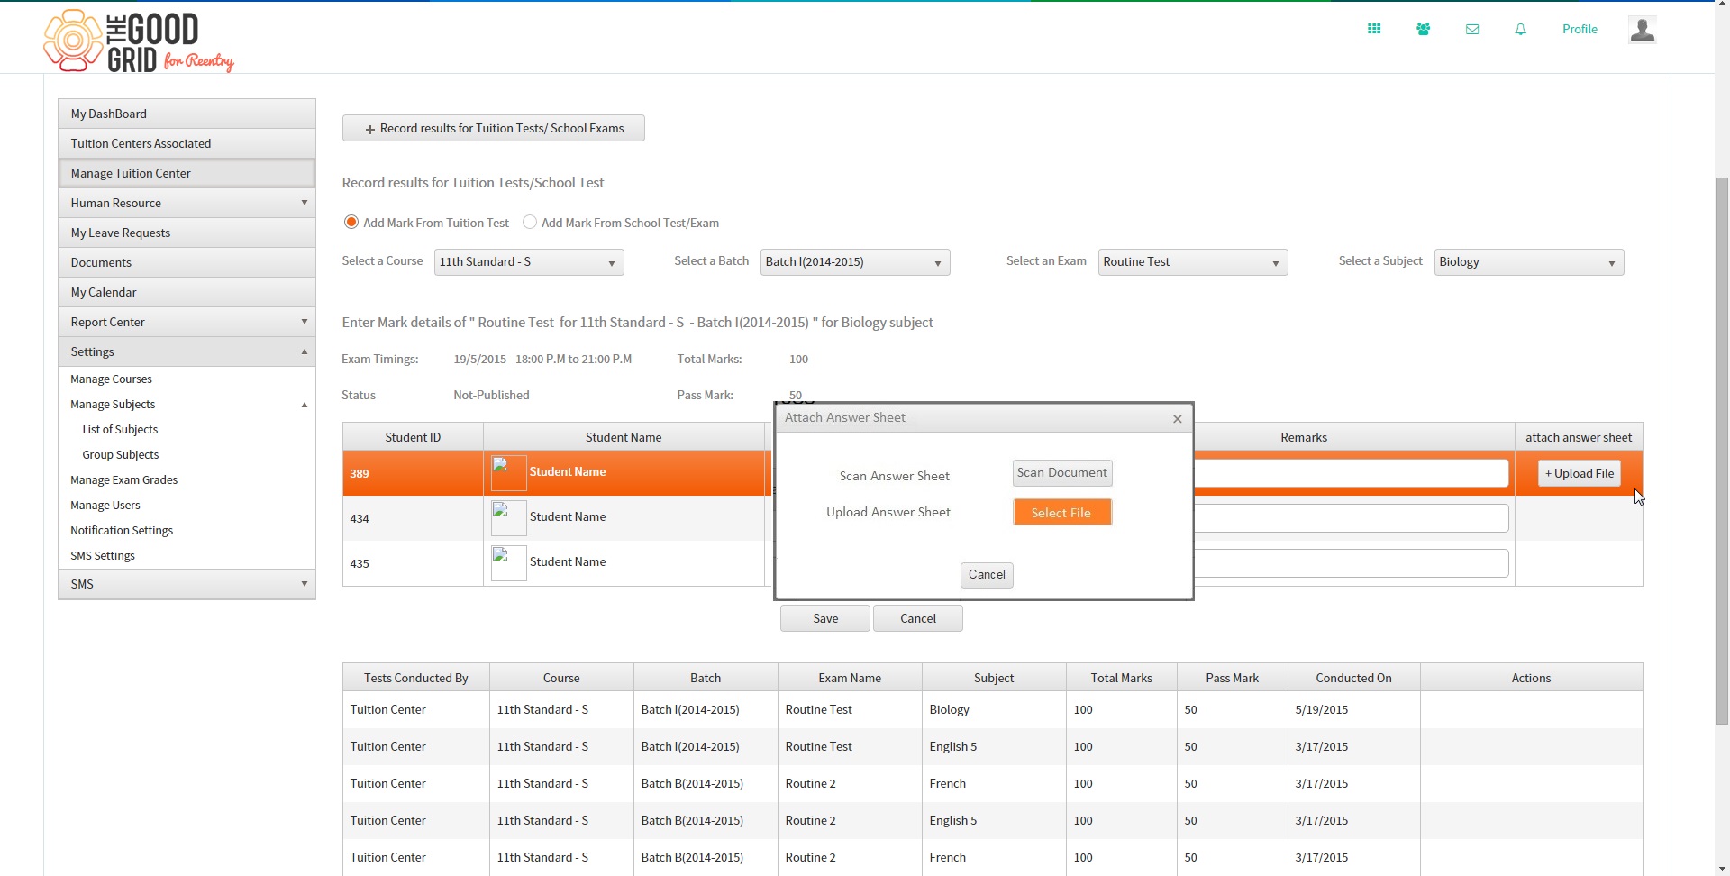Click the page vertical scrollbar
The image size is (1730, 876).
[x=1722, y=451]
